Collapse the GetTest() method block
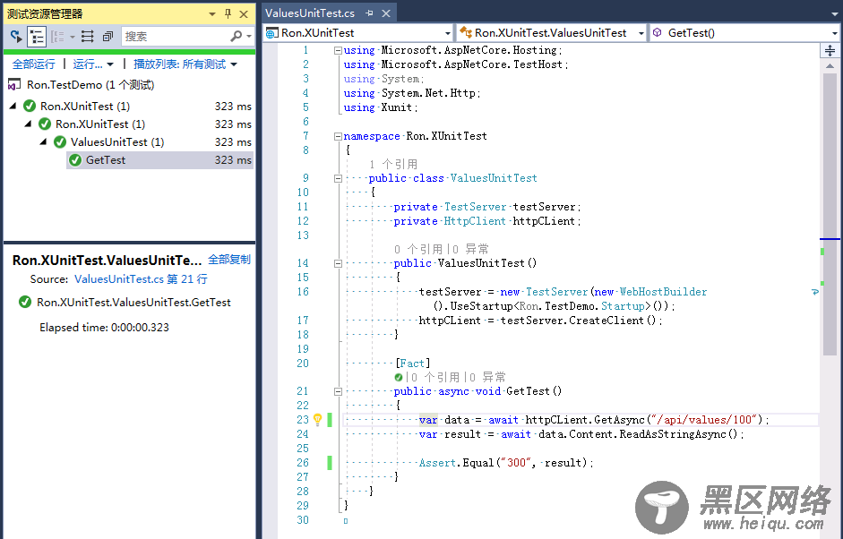Image resolution: width=843 pixels, height=539 pixels. pos(338,392)
